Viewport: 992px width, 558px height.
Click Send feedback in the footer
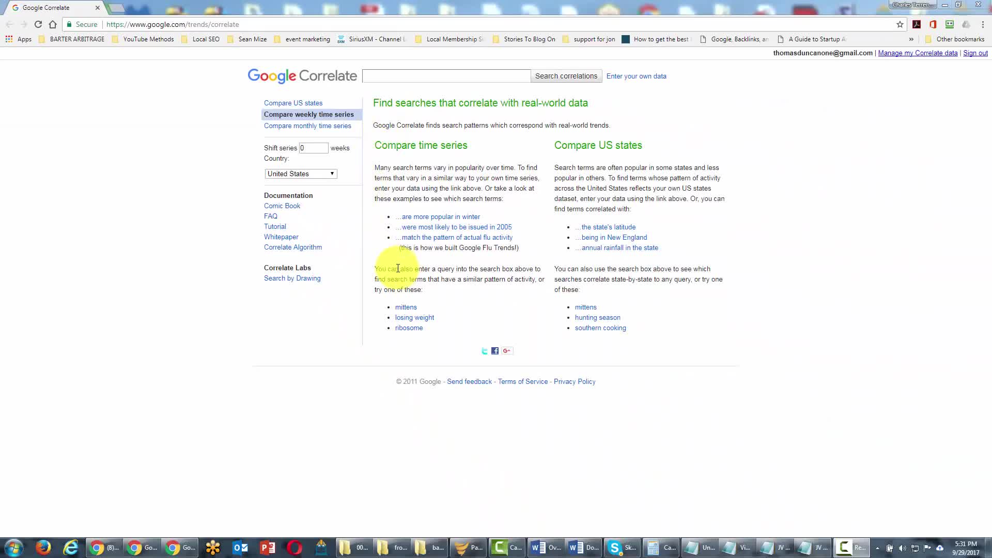click(x=469, y=382)
